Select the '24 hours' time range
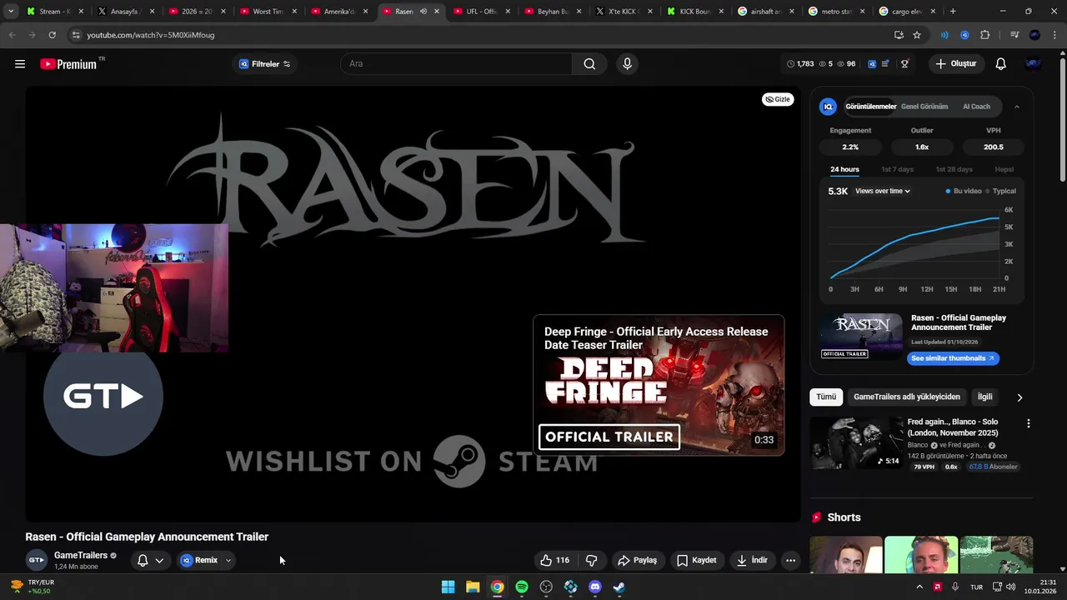Viewport: 1067px width, 600px height. [x=844, y=169]
